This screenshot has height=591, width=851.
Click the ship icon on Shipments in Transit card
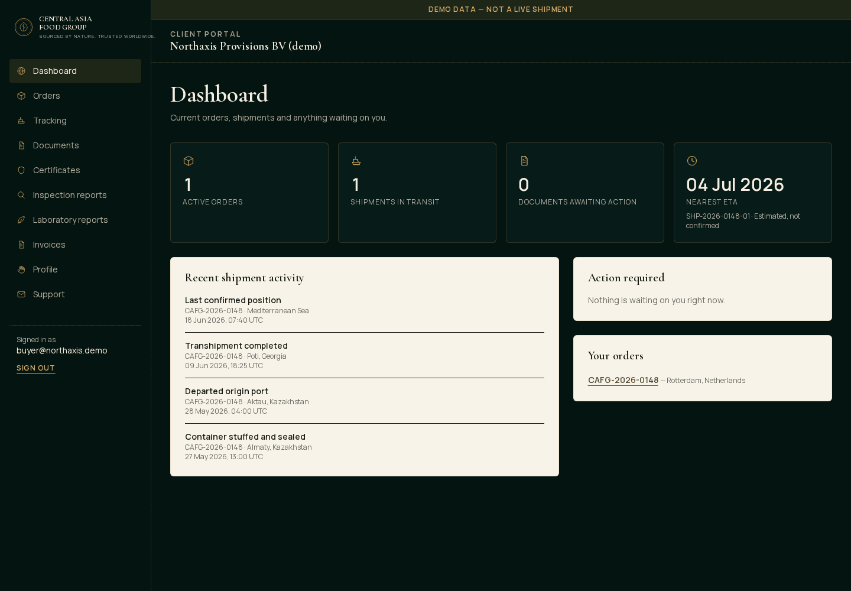[x=356, y=161]
